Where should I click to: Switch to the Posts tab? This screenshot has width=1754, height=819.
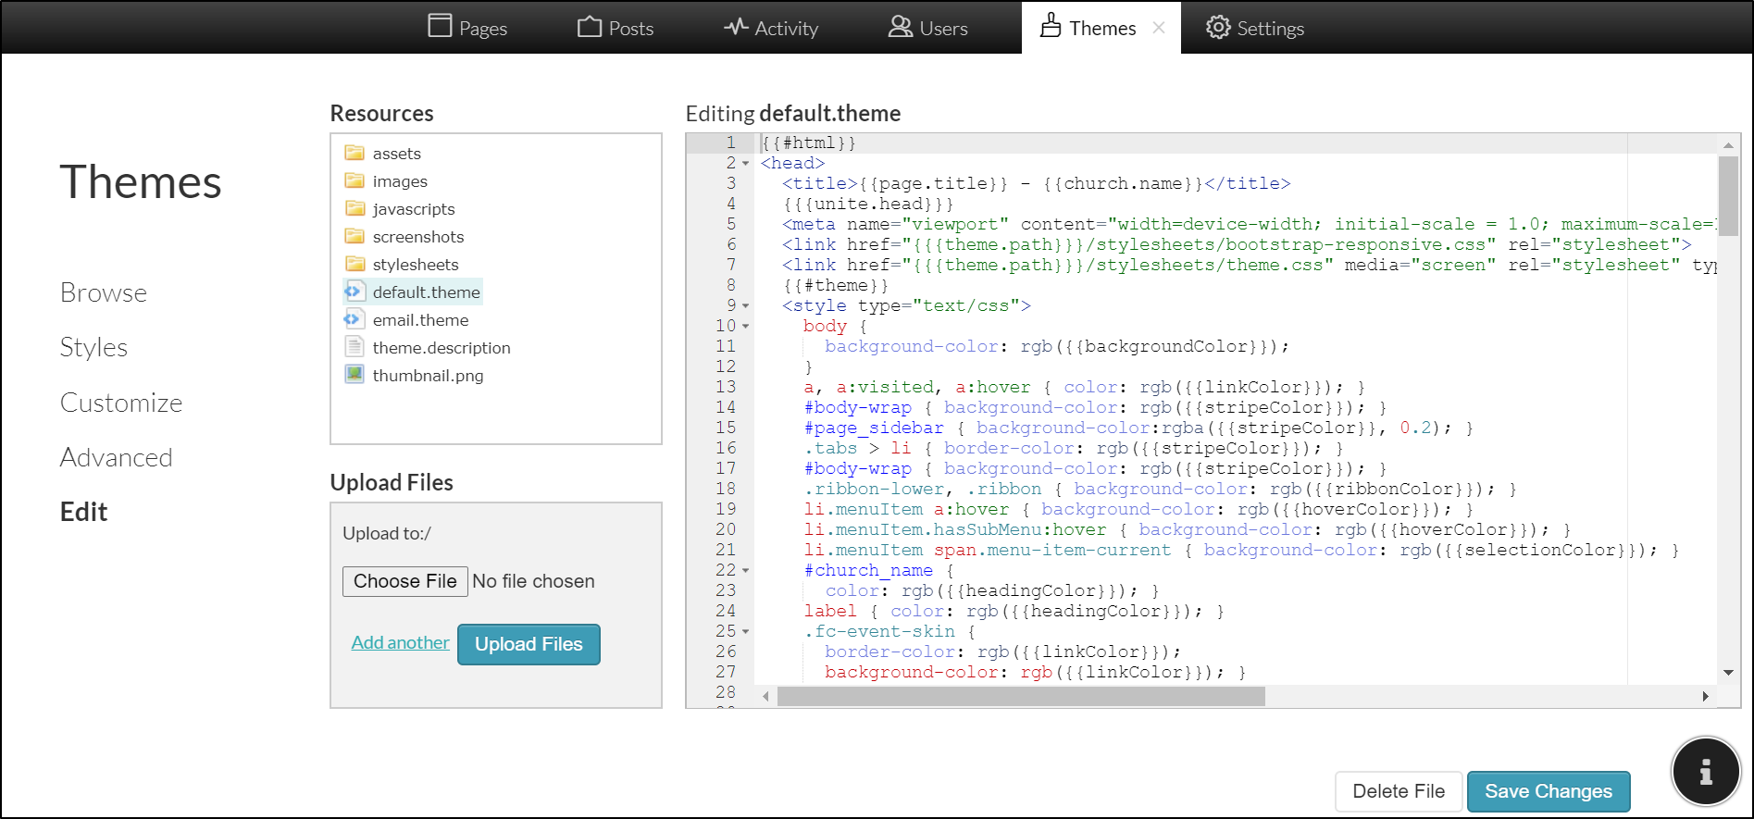[x=616, y=28]
